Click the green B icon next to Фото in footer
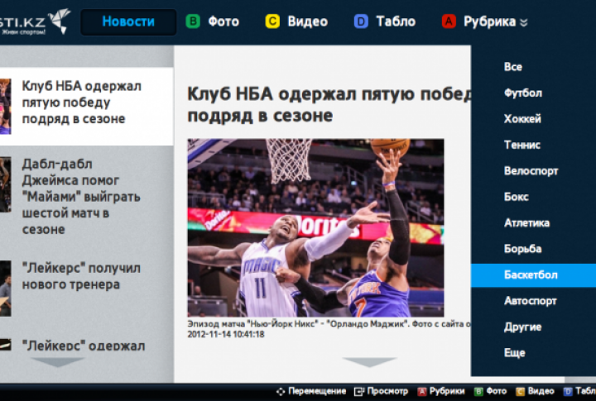This screenshot has height=401, width=596. [x=479, y=392]
